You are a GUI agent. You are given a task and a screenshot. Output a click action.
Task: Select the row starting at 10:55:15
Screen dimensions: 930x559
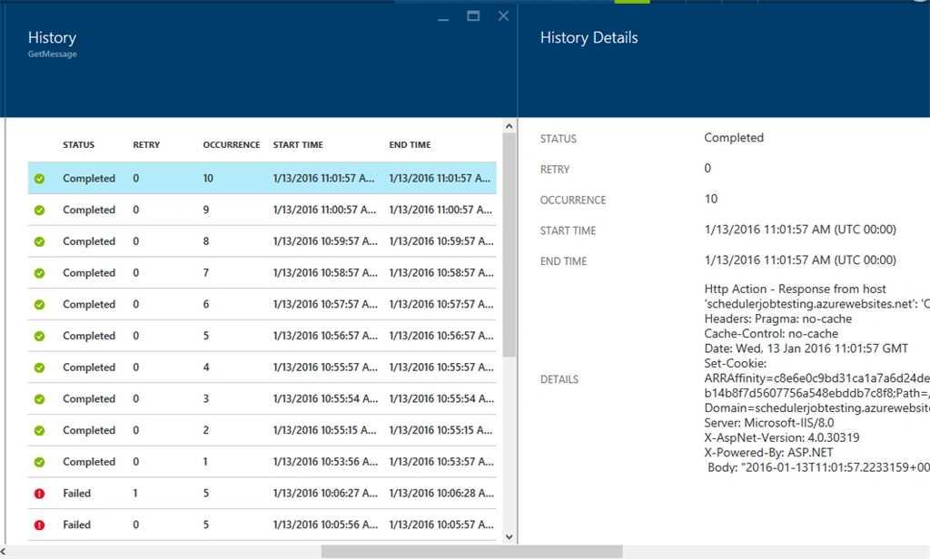tap(262, 430)
